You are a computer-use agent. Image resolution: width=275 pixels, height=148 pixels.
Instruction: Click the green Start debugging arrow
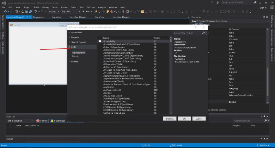84,12
